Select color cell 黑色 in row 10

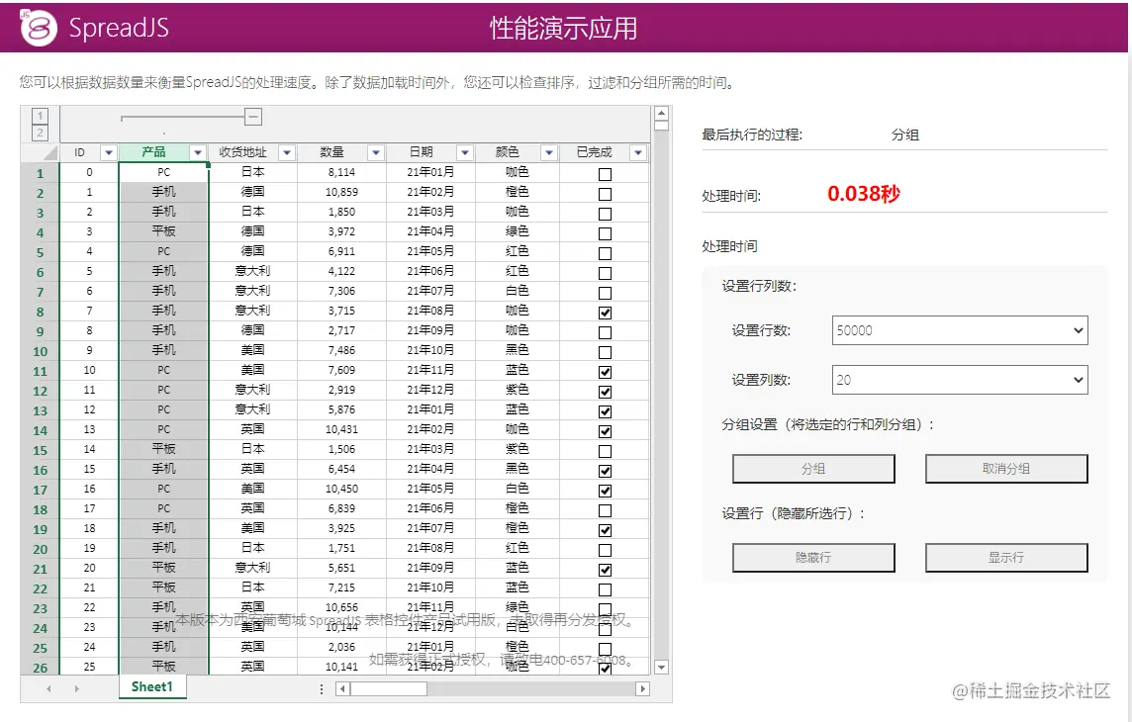[517, 350]
